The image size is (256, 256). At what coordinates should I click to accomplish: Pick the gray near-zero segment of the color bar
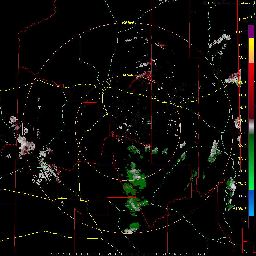pyautogui.click(x=251, y=126)
